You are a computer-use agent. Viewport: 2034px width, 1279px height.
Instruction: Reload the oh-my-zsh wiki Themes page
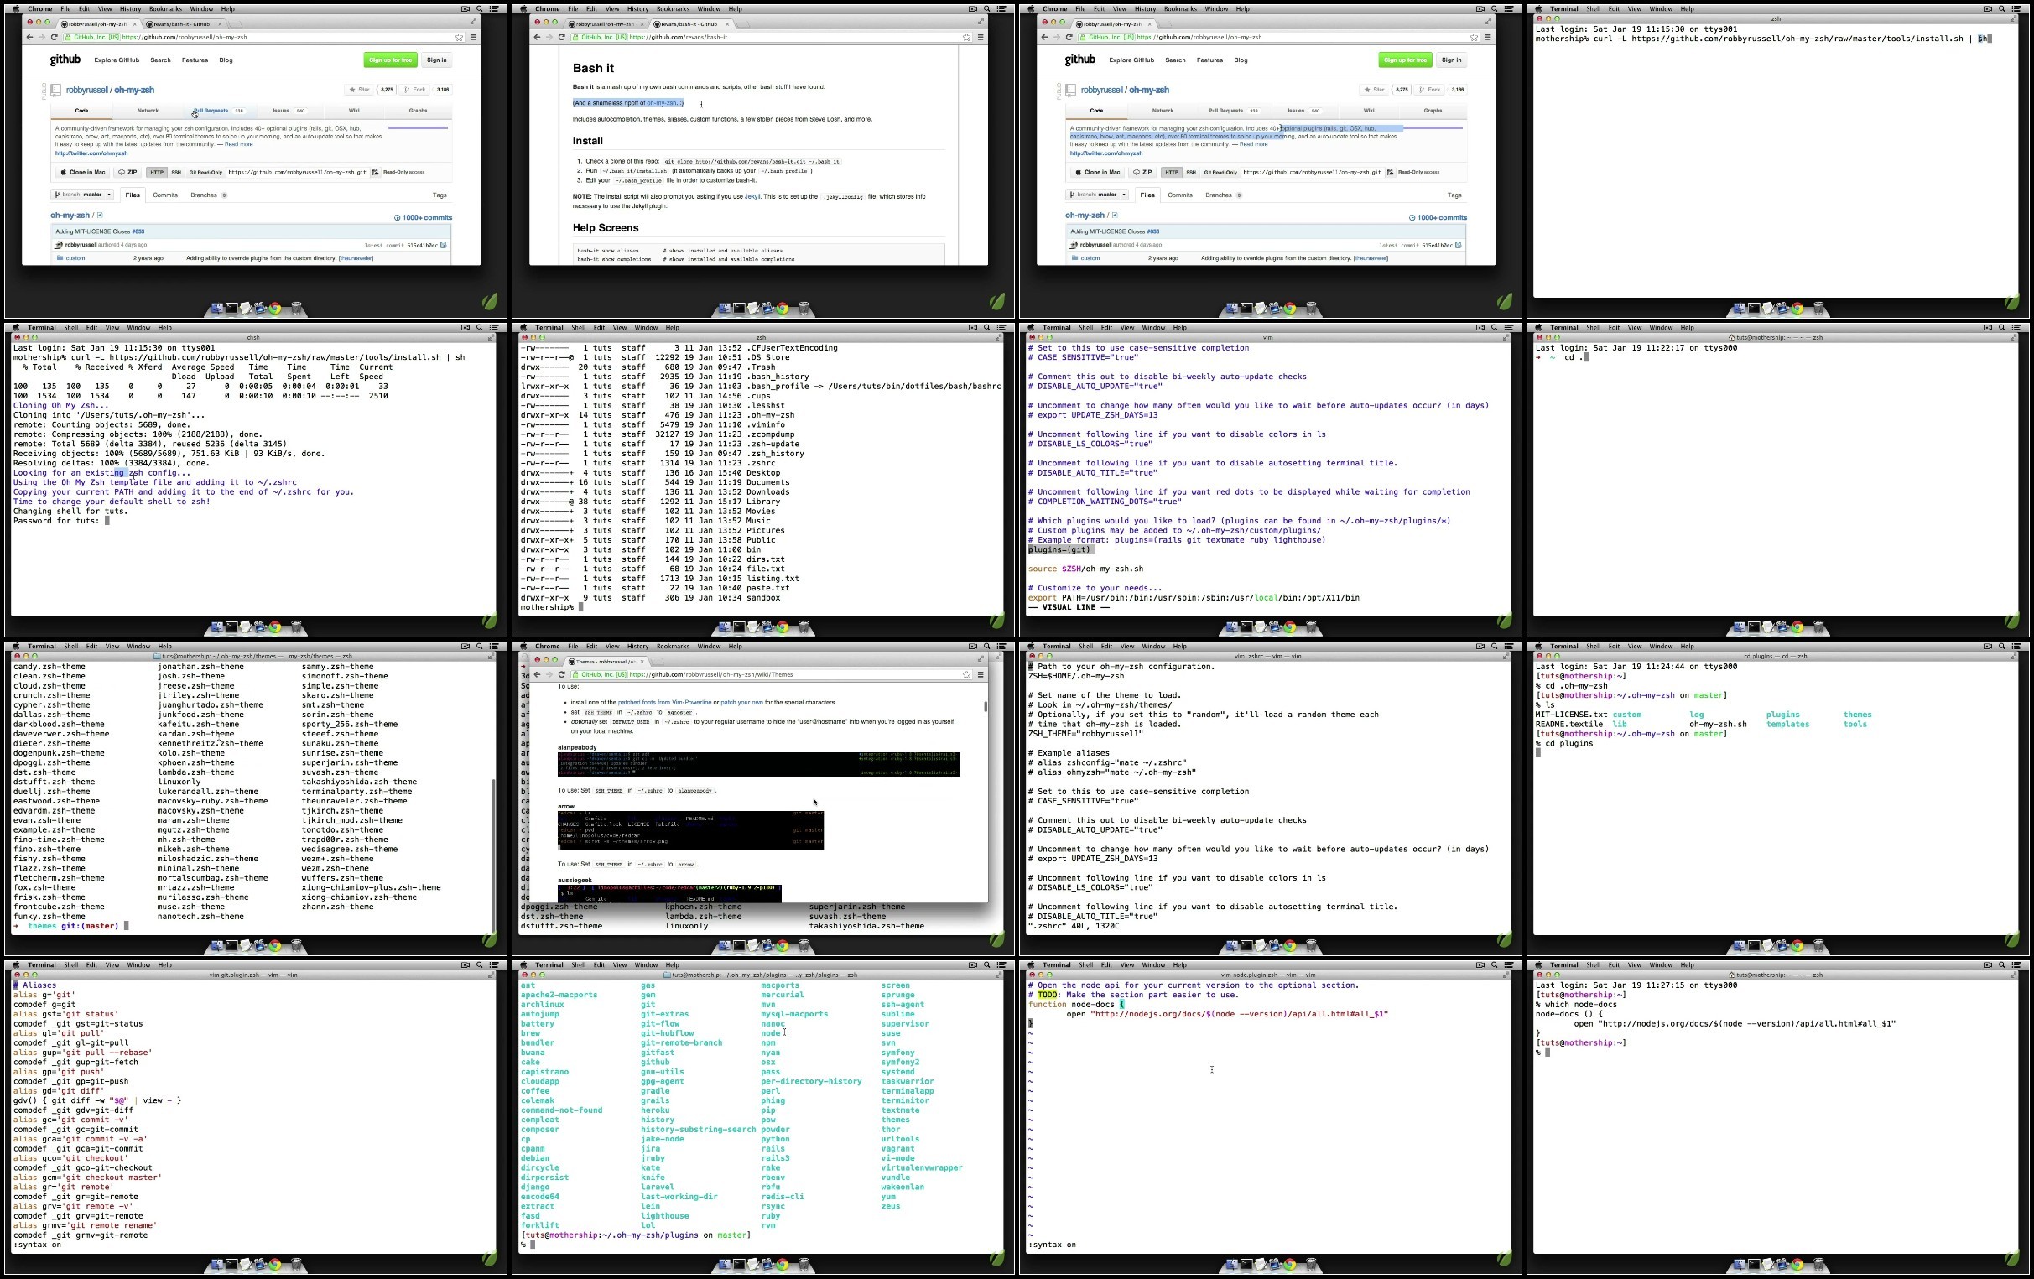coord(562,674)
